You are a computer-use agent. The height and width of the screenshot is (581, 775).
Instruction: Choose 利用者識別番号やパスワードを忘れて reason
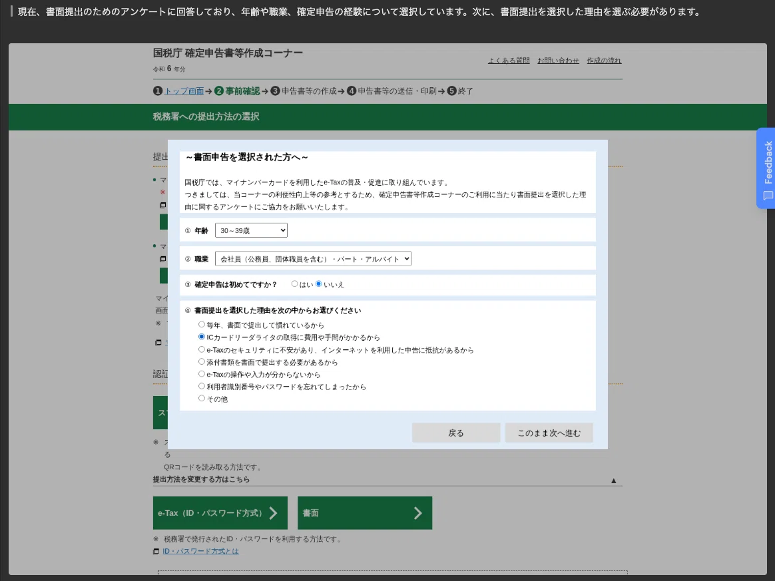202,387
